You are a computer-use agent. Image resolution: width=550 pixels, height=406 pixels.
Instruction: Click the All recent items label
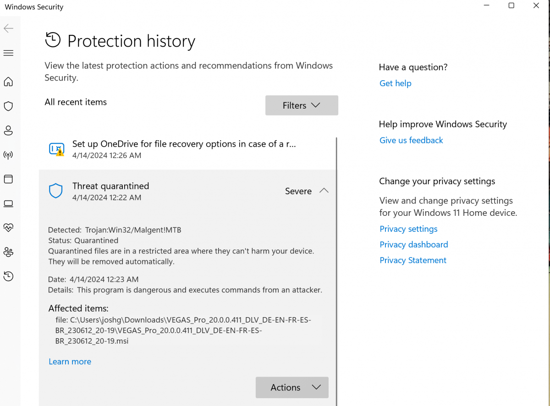pyautogui.click(x=76, y=102)
